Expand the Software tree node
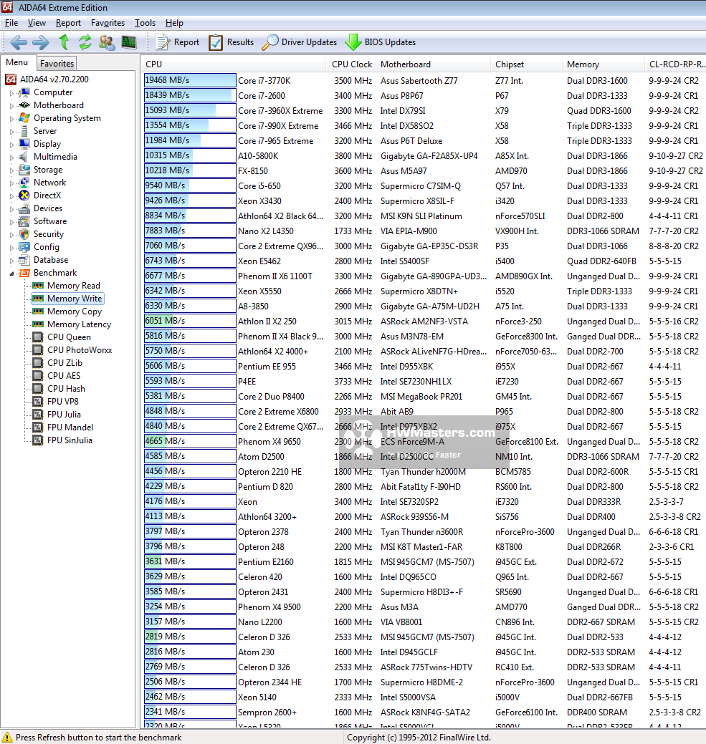The width and height of the screenshot is (706, 744). coord(12,221)
